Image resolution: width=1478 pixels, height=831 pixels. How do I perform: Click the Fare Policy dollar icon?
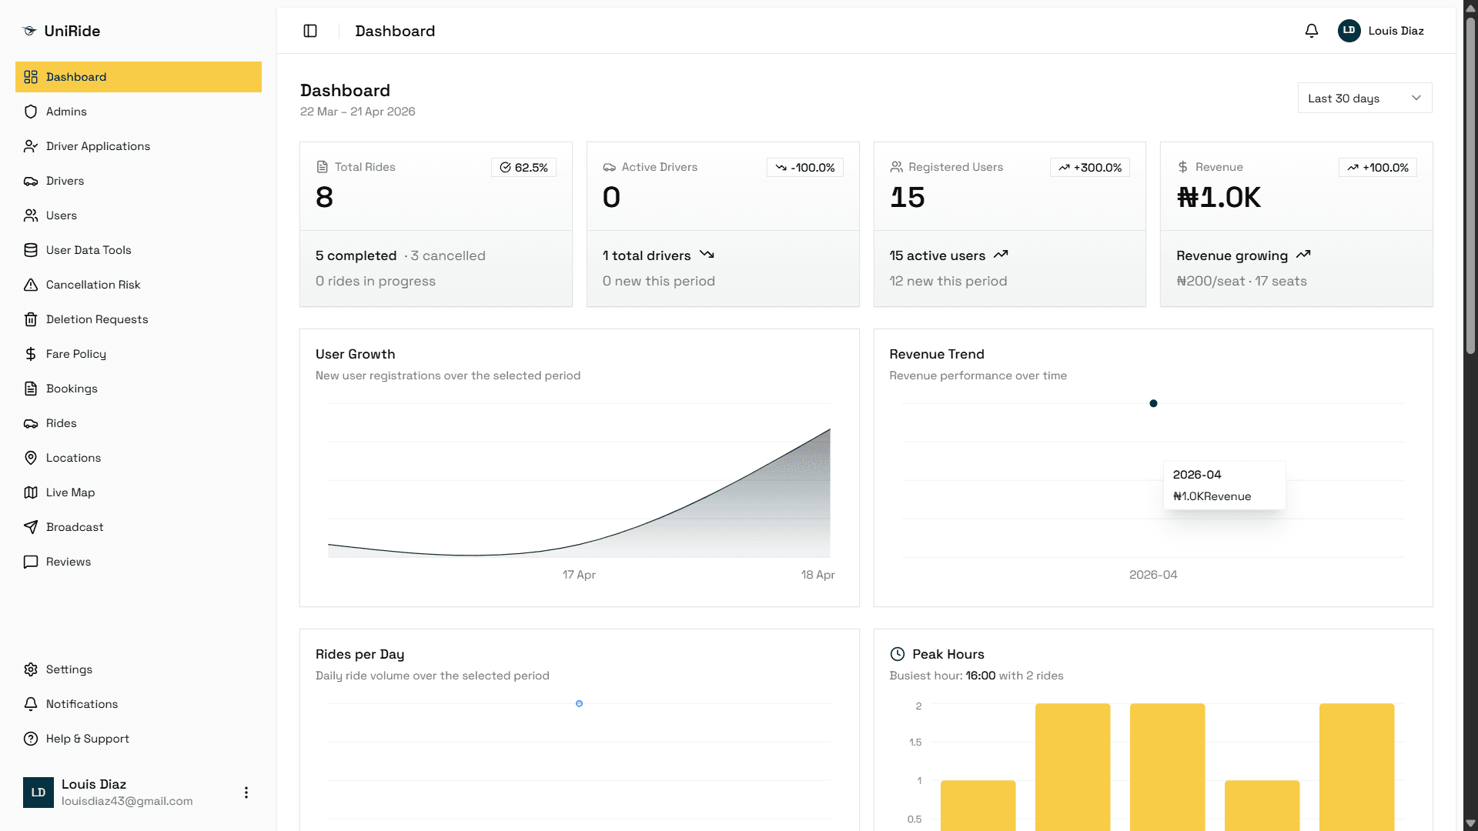click(31, 354)
